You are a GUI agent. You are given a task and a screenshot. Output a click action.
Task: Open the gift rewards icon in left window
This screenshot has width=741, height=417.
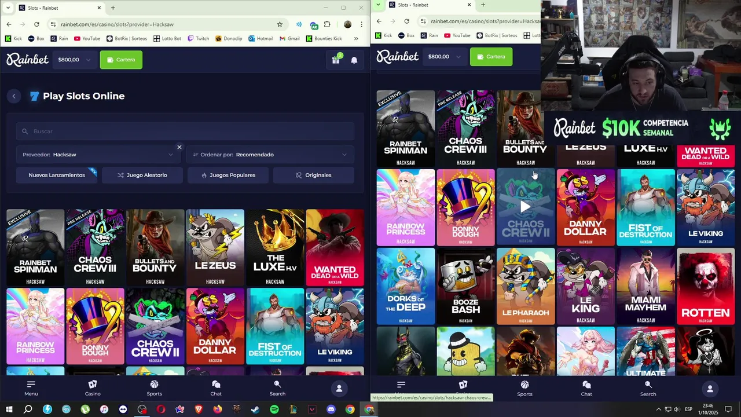[336, 60]
